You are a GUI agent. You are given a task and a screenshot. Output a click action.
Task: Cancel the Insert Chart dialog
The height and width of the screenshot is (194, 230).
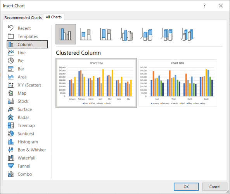coord(215,187)
